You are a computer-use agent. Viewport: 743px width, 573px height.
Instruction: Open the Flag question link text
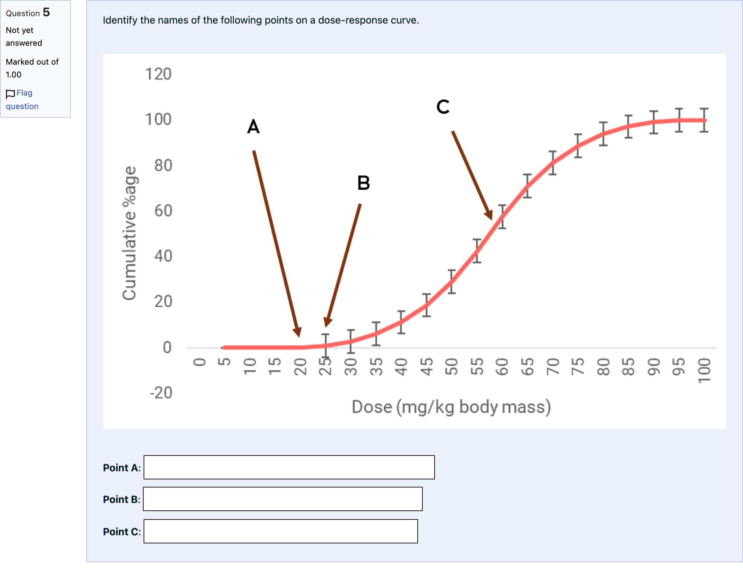pyautogui.click(x=22, y=100)
